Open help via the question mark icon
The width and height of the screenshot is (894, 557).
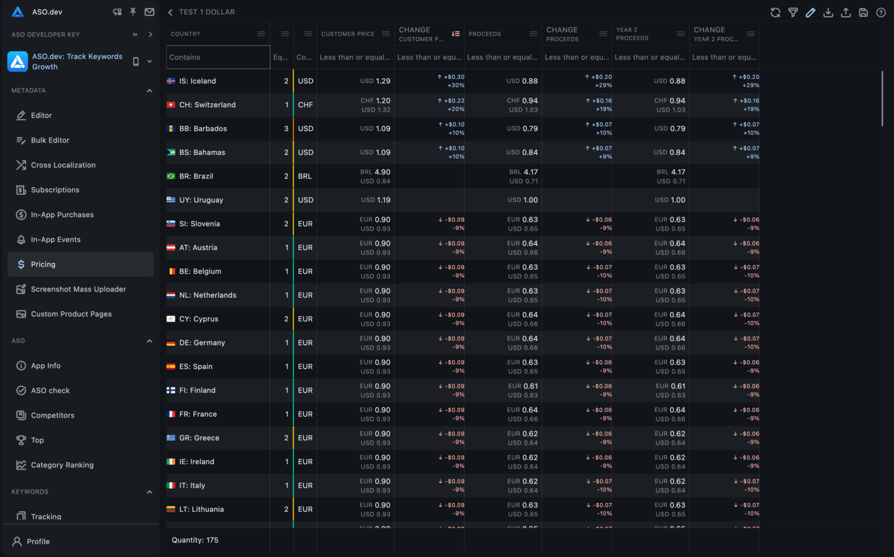(x=881, y=12)
